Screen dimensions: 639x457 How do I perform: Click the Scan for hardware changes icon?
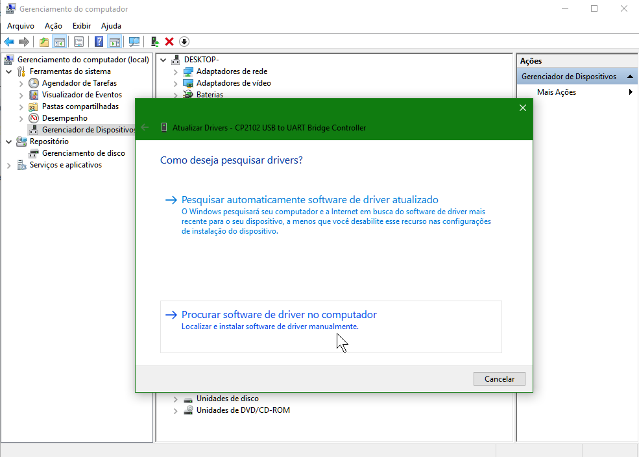[x=134, y=42]
